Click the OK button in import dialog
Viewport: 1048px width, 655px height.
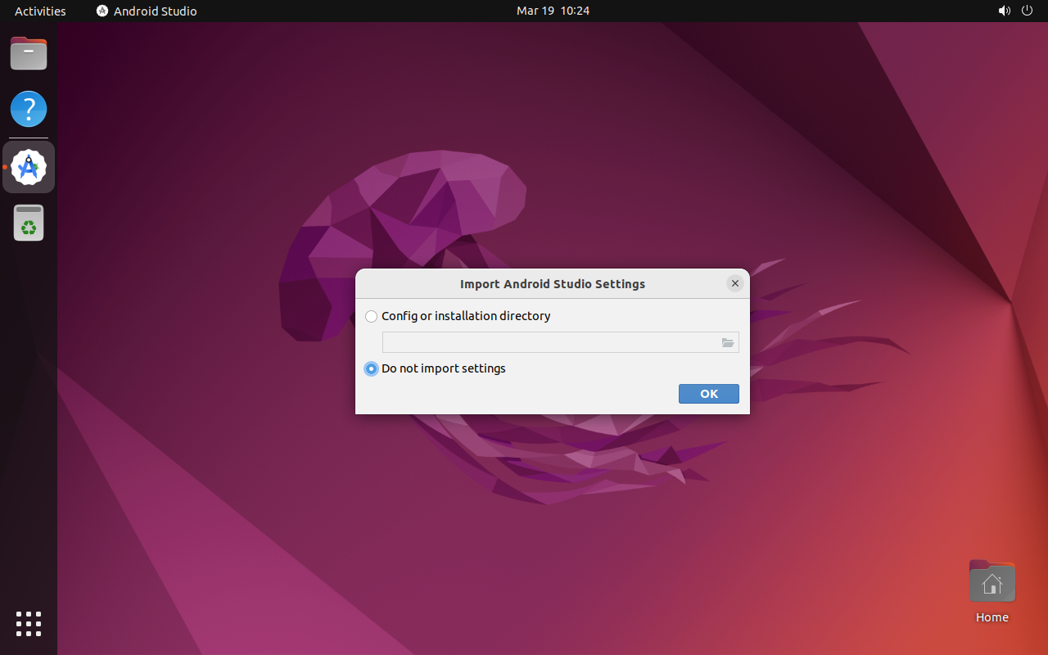coord(709,394)
